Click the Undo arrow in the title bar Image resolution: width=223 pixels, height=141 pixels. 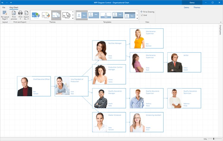pos(2,3)
